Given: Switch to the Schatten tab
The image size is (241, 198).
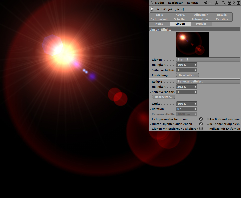Looking at the screenshot, I should click(x=180, y=19).
